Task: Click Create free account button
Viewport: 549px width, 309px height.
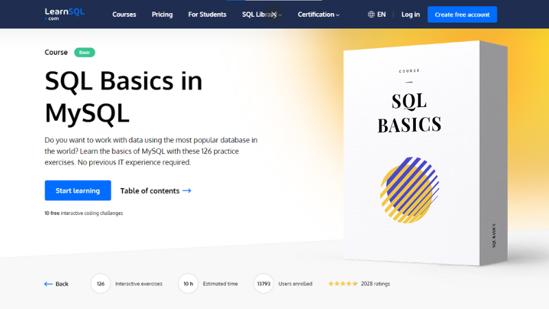Action: [x=462, y=14]
